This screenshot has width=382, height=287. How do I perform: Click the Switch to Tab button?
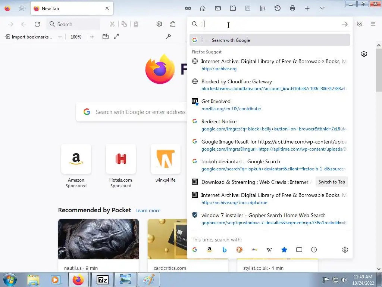(332, 182)
